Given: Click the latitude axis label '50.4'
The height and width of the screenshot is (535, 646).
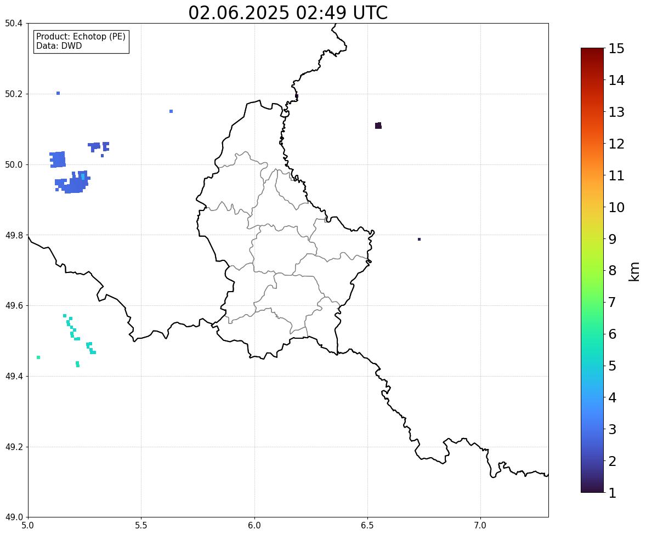Looking at the screenshot, I should click(x=14, y=24).
